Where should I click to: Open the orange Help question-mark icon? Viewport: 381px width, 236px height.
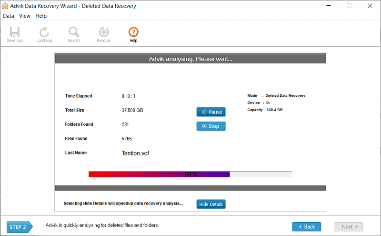pos(133,32)
